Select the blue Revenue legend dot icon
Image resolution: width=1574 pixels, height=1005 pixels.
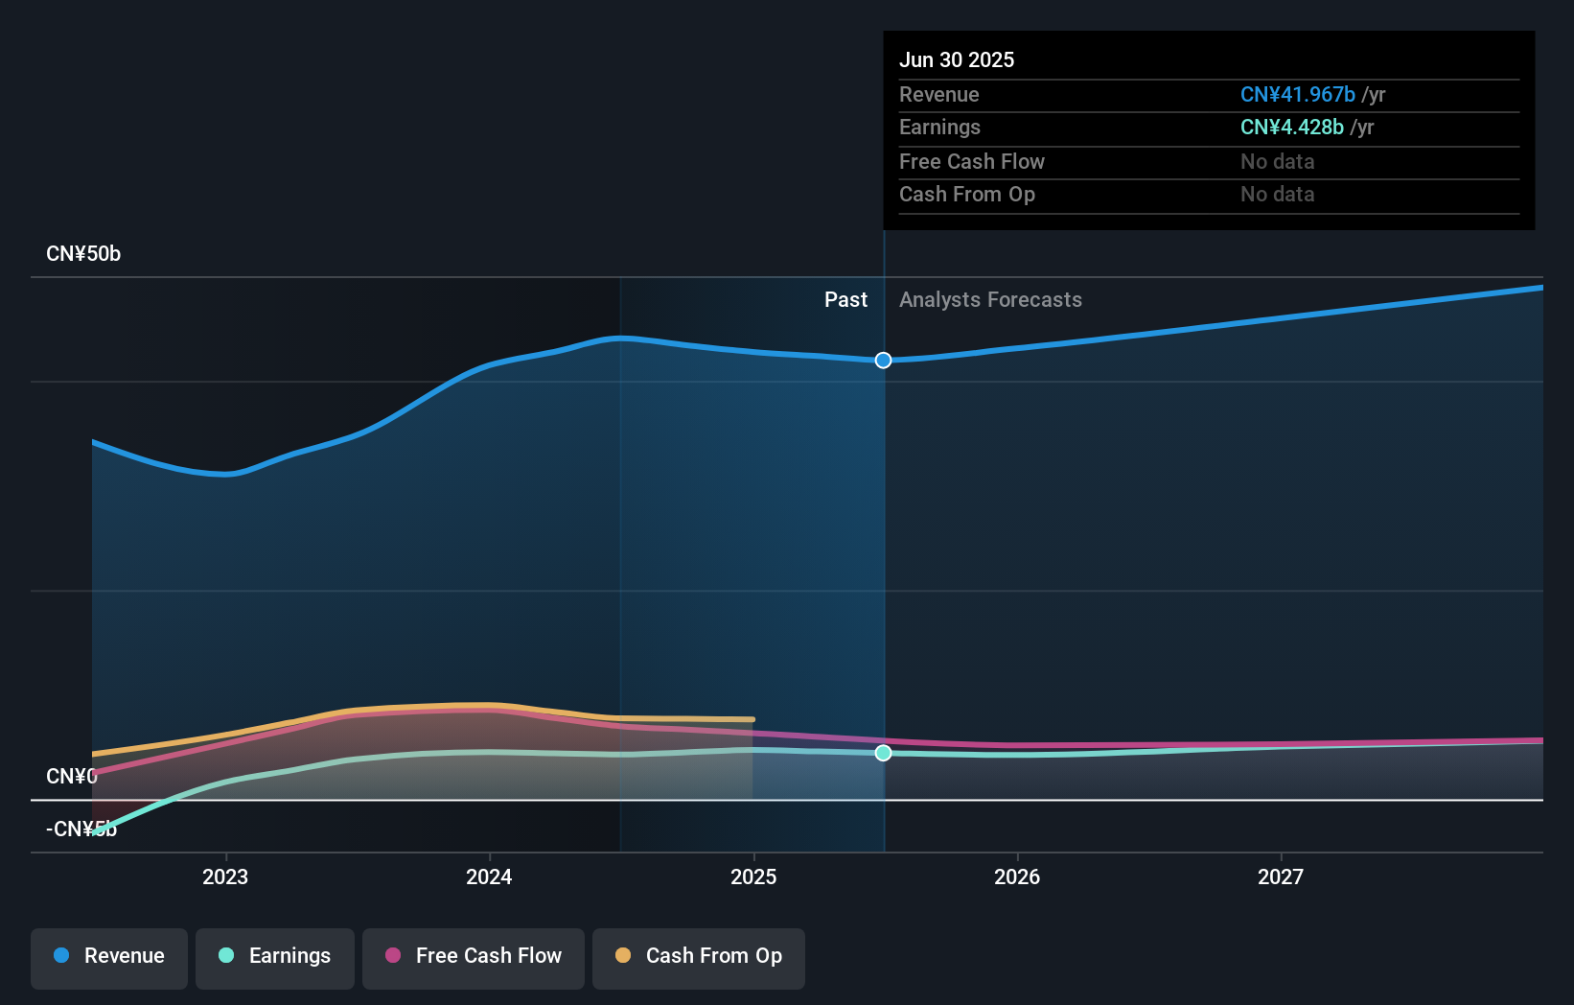pos(61,956)
